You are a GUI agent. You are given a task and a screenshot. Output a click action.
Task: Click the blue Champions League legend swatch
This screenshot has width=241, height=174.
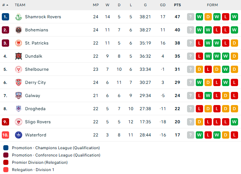click(x=6, y=148)
